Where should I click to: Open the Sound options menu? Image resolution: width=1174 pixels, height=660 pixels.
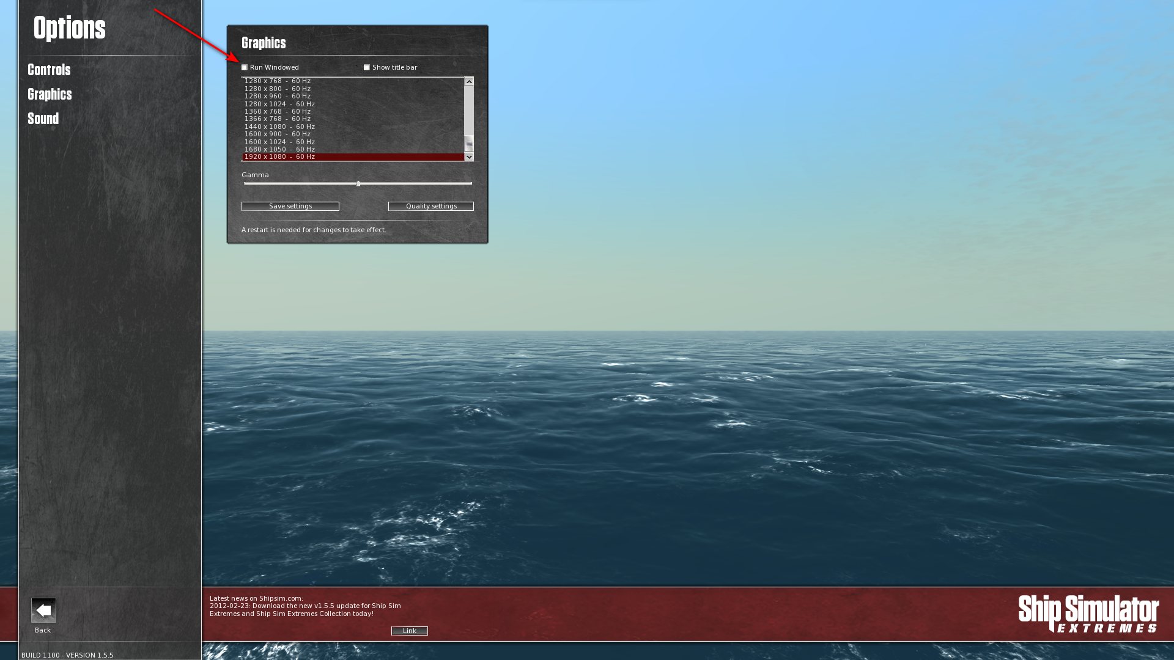(x=43, y=119)
